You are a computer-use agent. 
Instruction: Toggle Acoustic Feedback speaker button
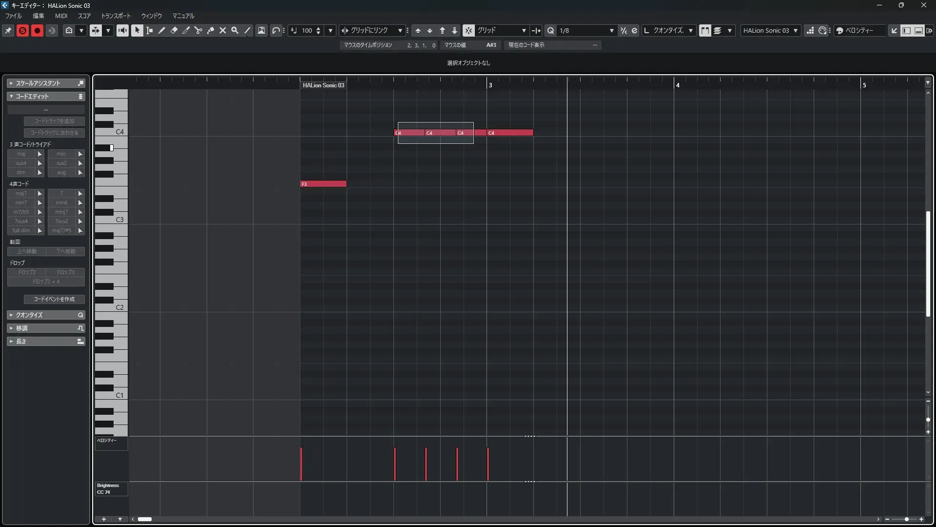point(122,30)
